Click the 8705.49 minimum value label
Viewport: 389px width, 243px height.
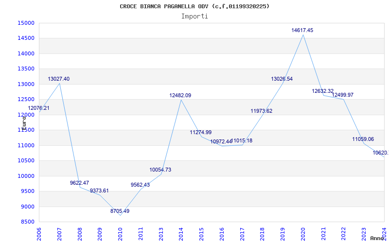[120, 211]
